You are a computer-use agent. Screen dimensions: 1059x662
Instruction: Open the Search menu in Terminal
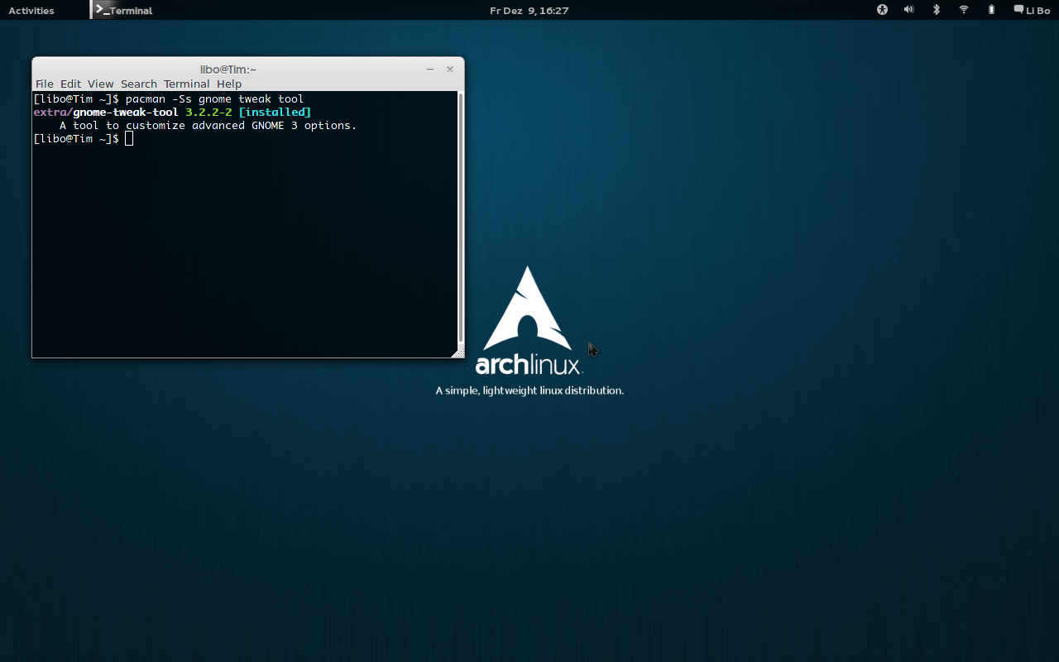pyautogui.click(x=138, y=84)
